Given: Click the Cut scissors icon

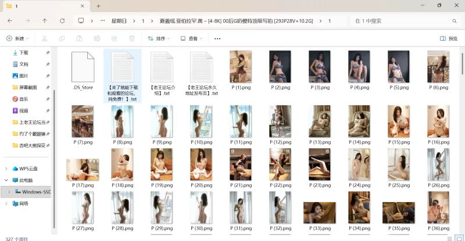Looking at the screenshot, I should coord(45,38).
